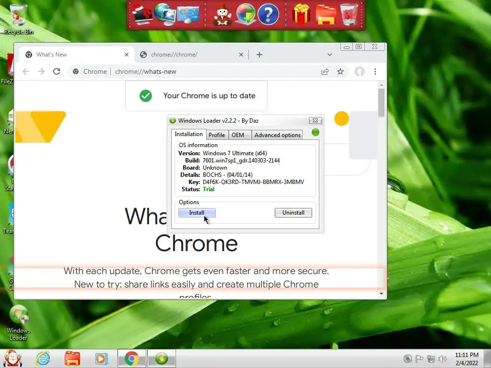Click the Chrome page scroll up arrow
491x368 pixels.
pyautogui.click(x=381, y=85)
